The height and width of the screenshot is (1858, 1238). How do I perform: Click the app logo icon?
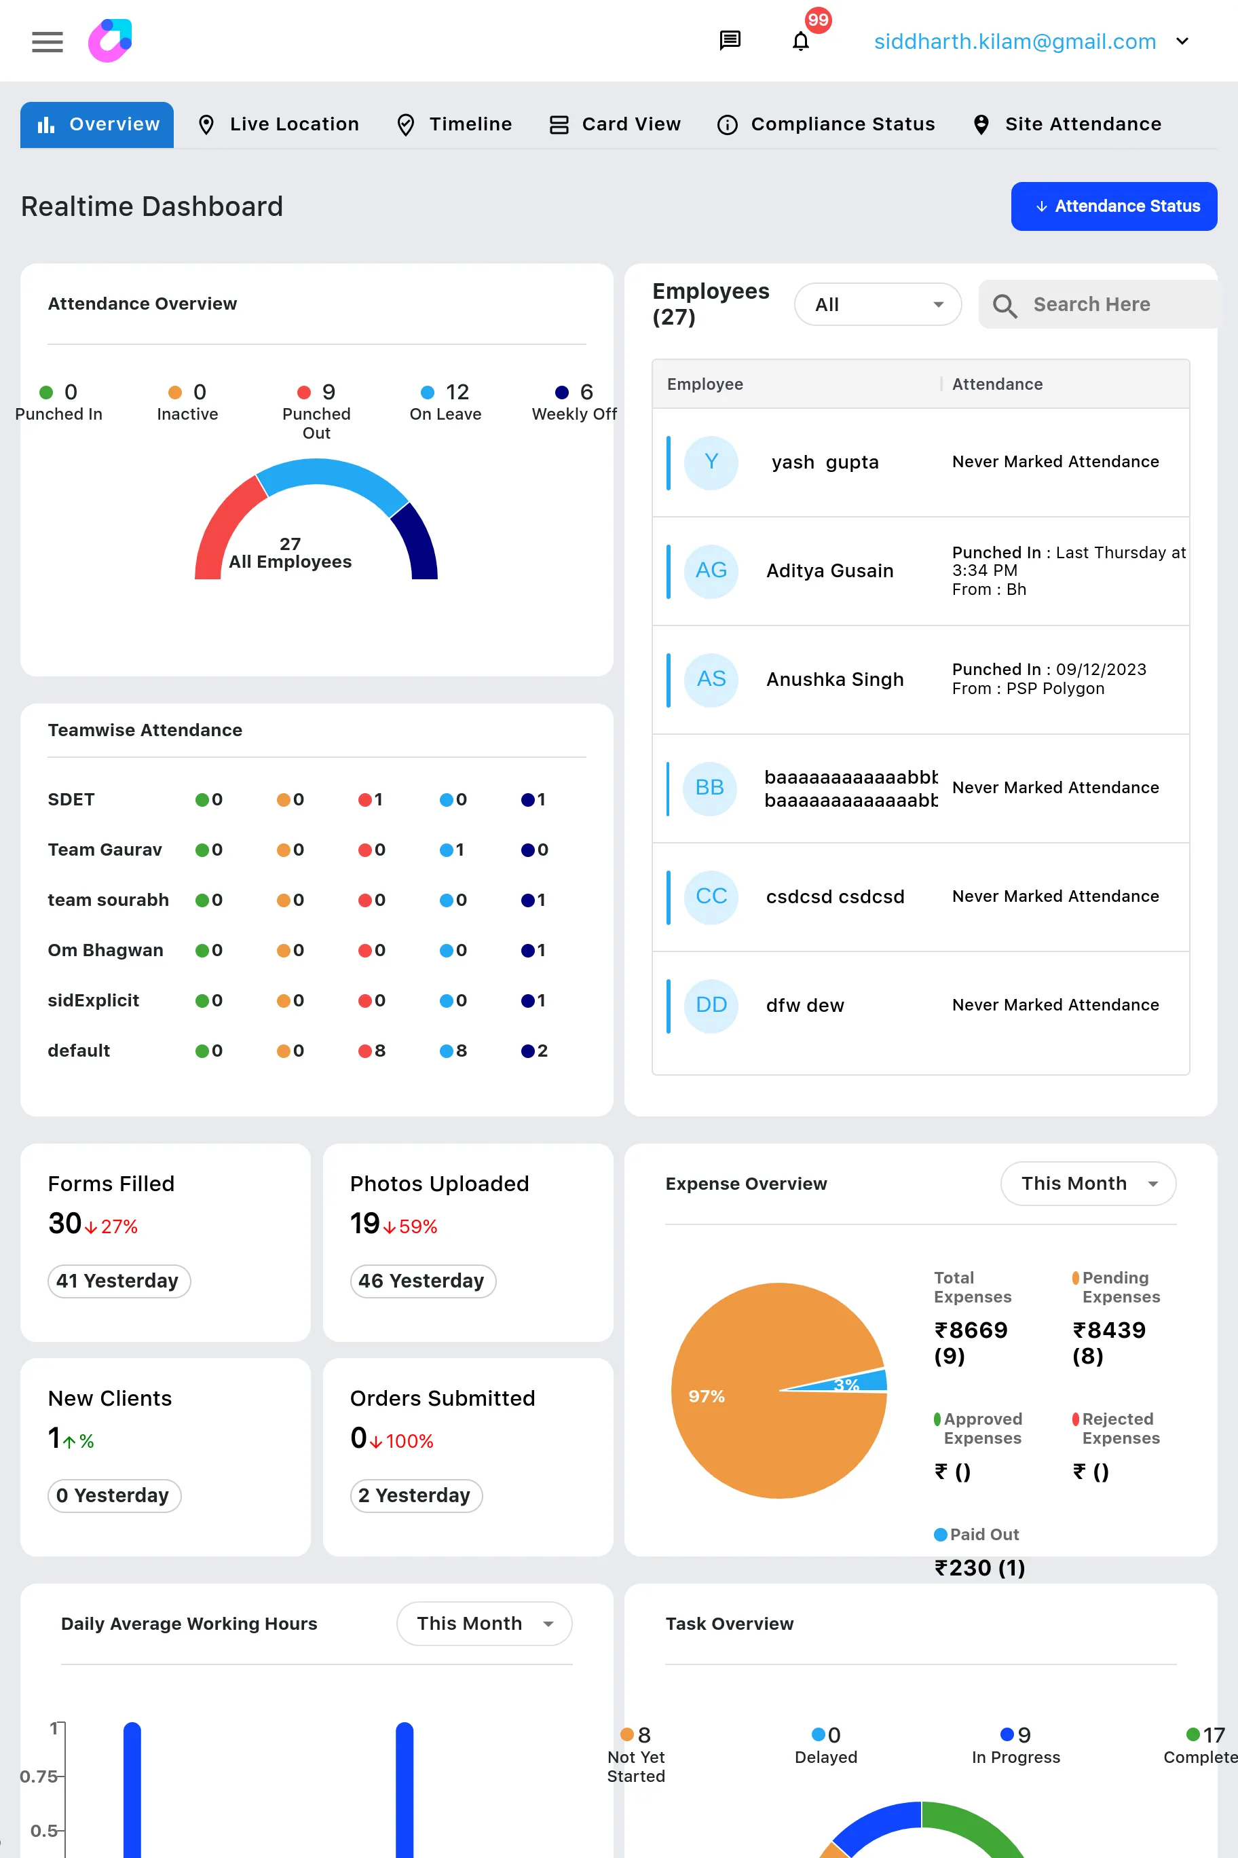click(110, 40)
